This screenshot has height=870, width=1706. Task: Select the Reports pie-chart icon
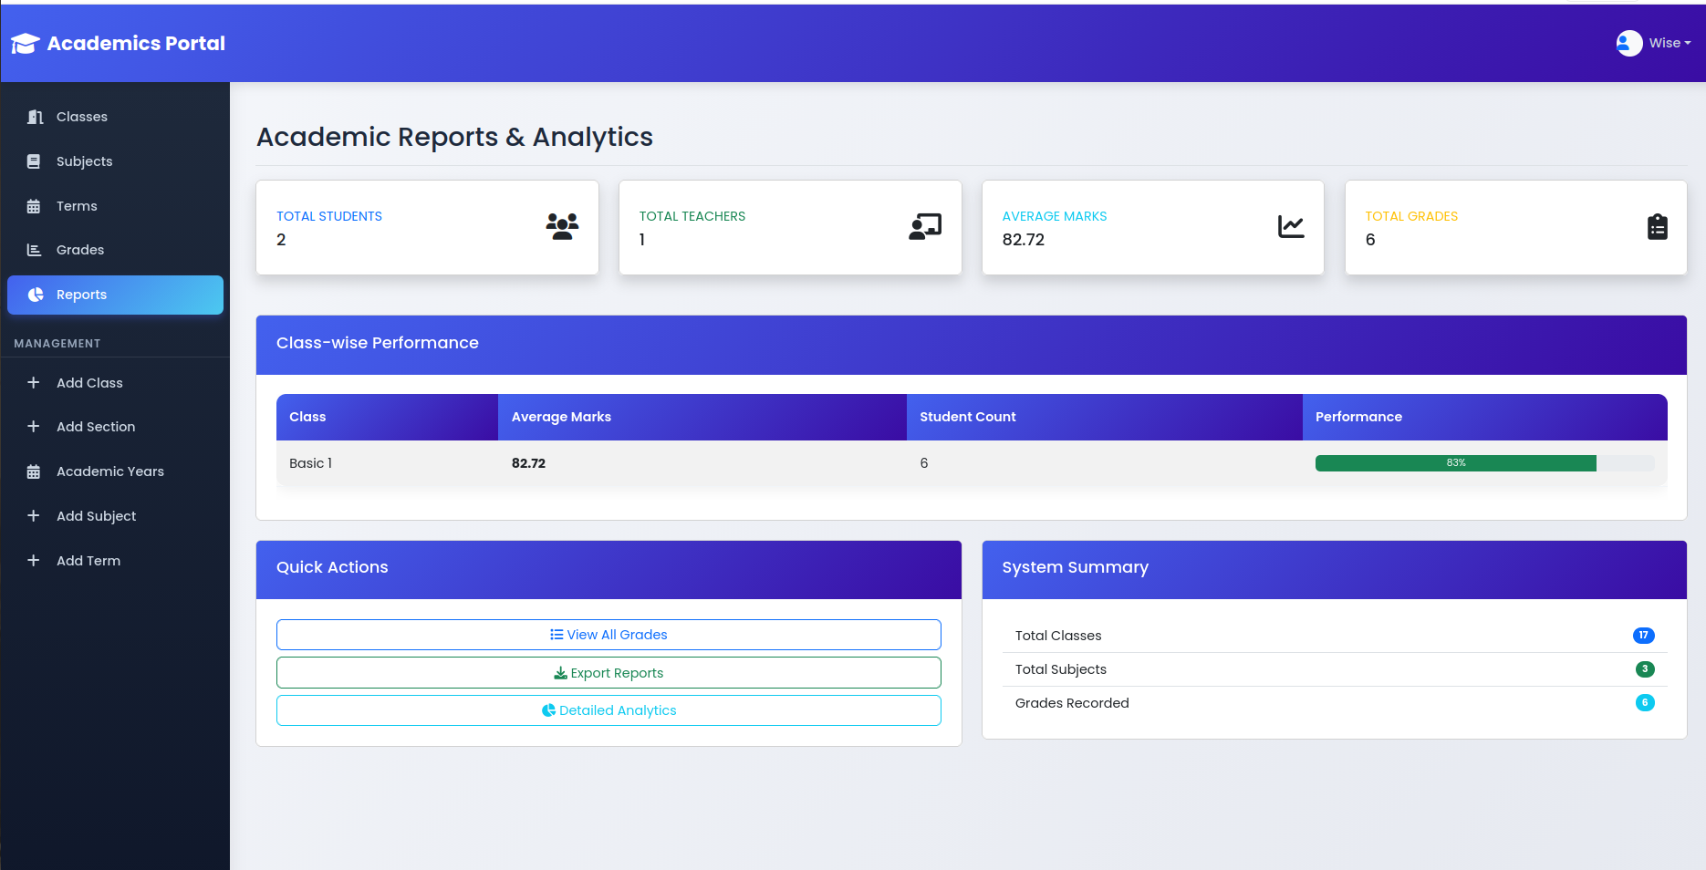tap(36, 295)
